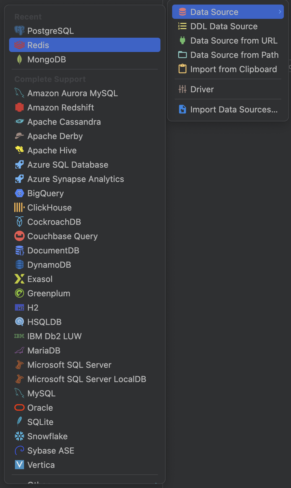Open Import Data Sources... entry
The width and height of the screenshot is (291, 488).
228,109
